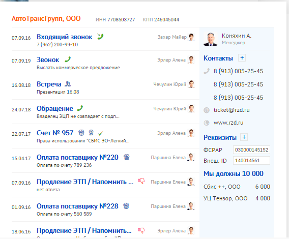The width and height of the screenshot is (289, 239).
Task: Click Чечулин Юрий avatar in Обращение row
Action: click(x=191, y=108)
